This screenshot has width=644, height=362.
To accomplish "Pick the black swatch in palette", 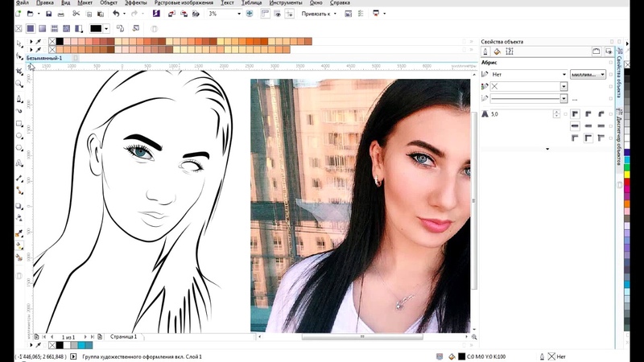I will click(x=60, y=41).
